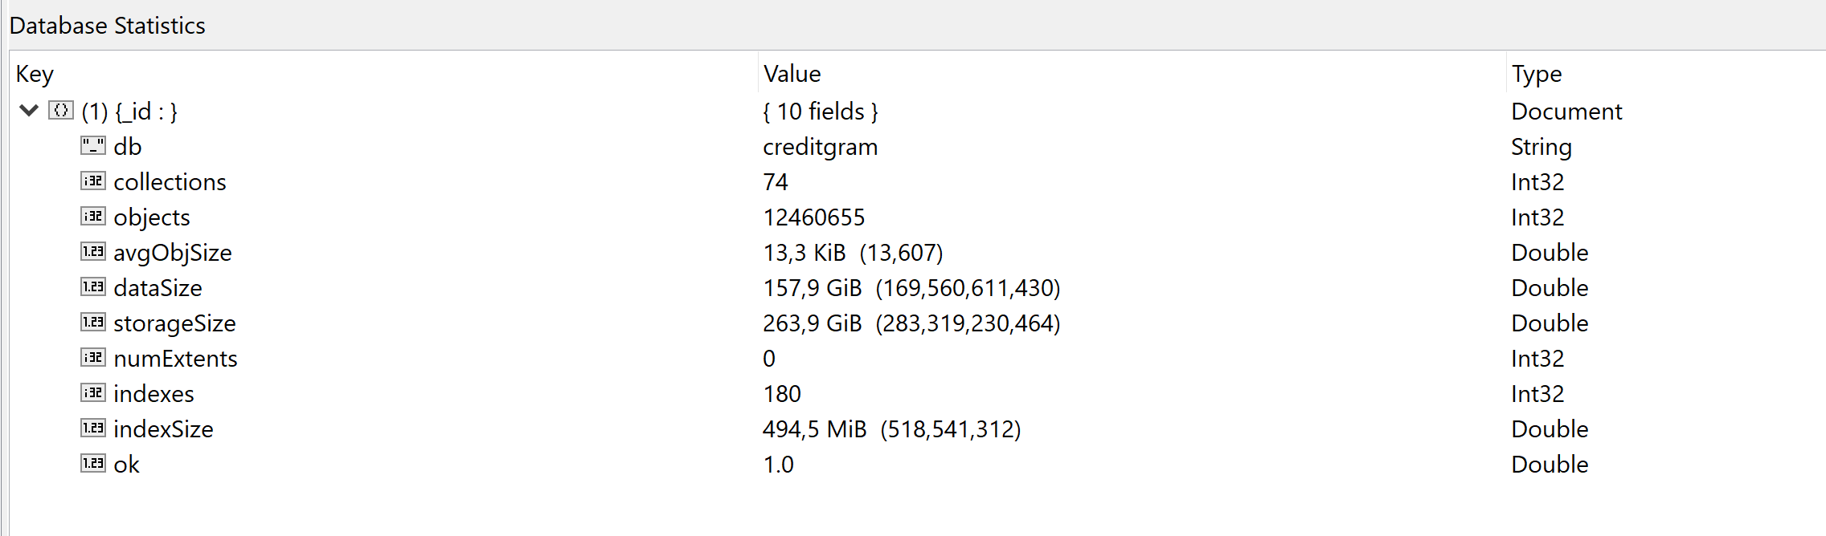Click the Double icon beside indexSize

(93, 428)
